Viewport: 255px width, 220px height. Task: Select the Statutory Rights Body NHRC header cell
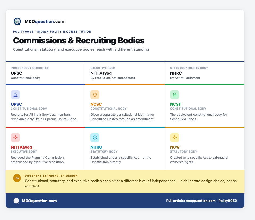(x=204, y=73)
